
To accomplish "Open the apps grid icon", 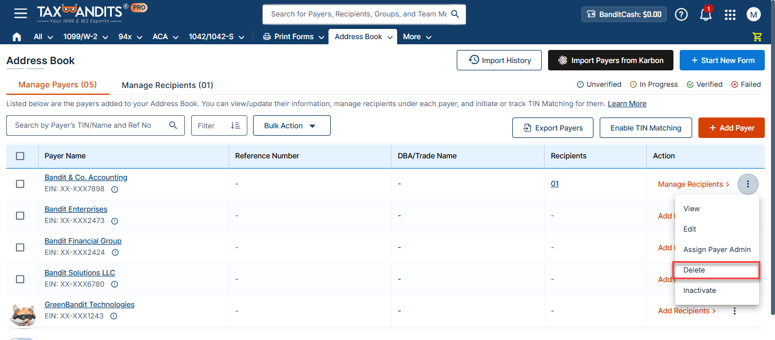I will click(x=730, y=14).
